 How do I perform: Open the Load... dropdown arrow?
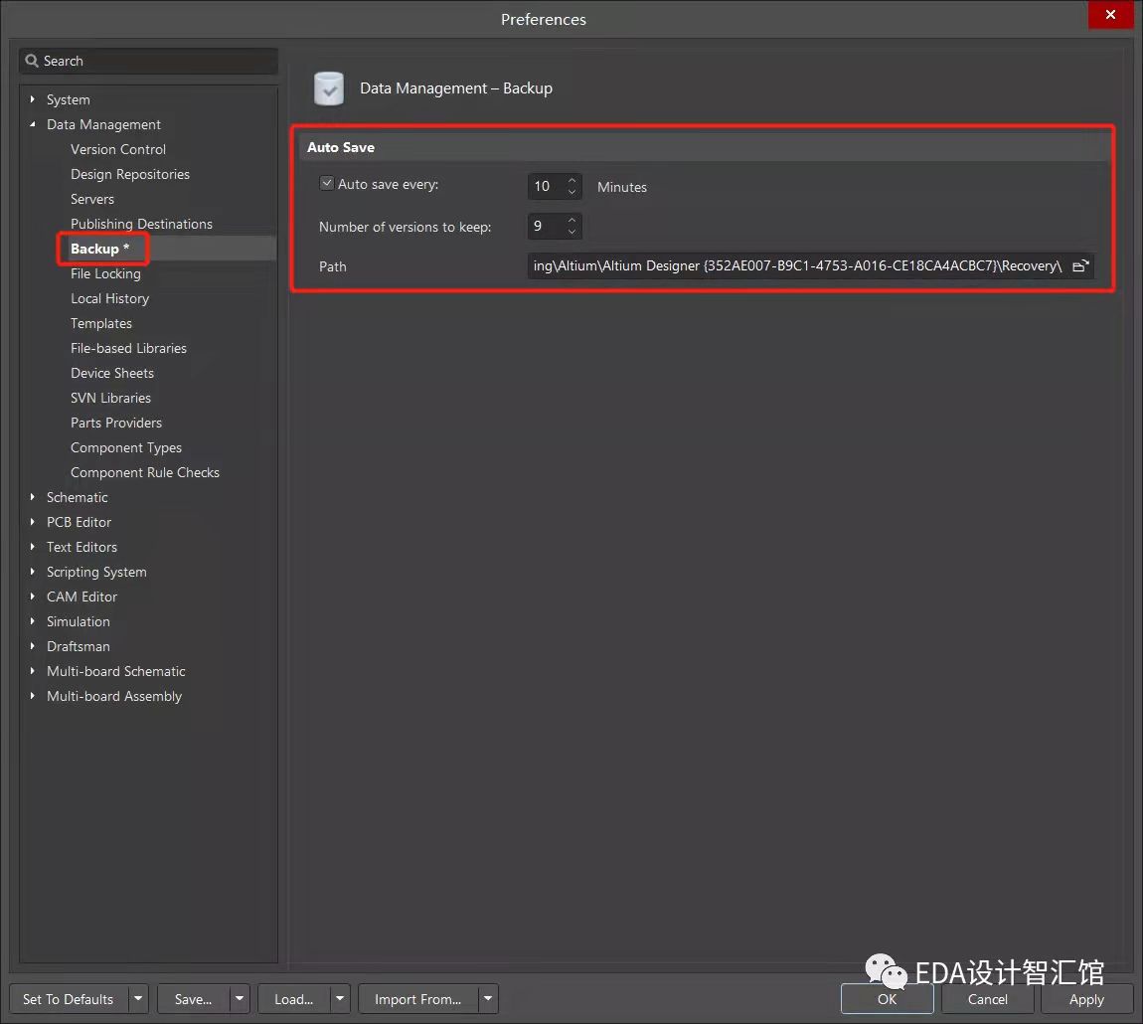[340, 998]
